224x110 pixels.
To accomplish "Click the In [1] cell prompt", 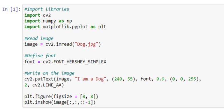I will [x=11, y=9].
